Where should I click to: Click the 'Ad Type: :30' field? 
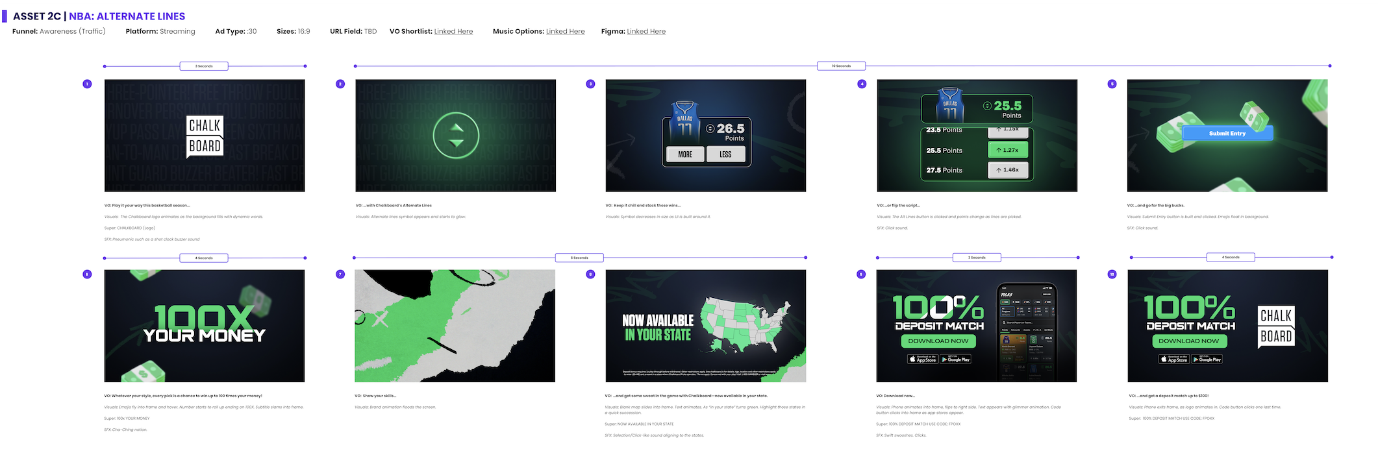[236, 31]
